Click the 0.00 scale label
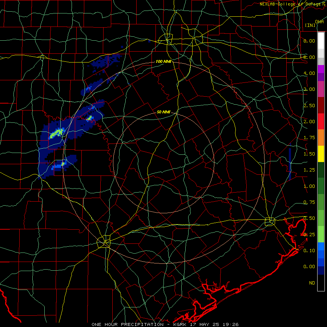 click(309, 267)
